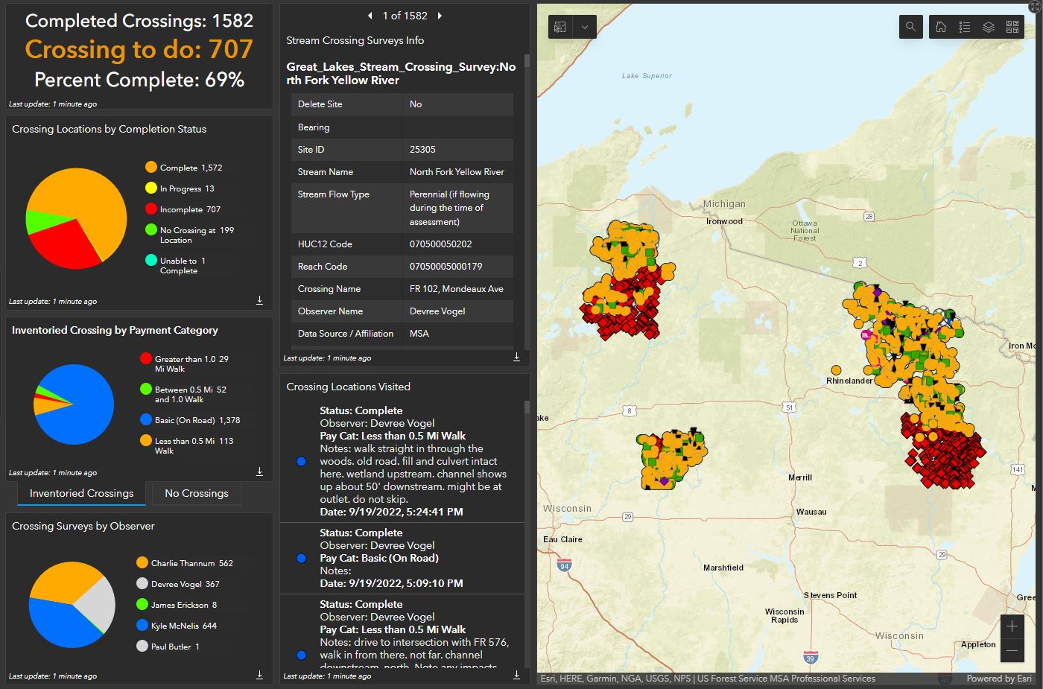Open the map search tool

(910, 27)
